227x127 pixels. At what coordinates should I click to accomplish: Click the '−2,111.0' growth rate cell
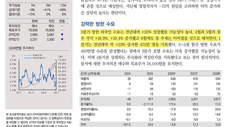(148, 104)
